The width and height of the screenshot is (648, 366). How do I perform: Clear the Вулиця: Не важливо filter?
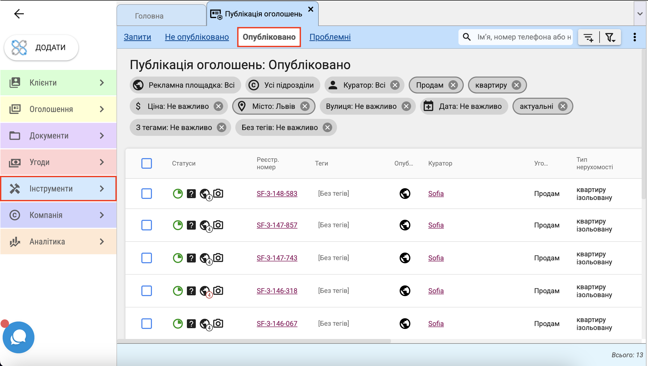(406, 106)
